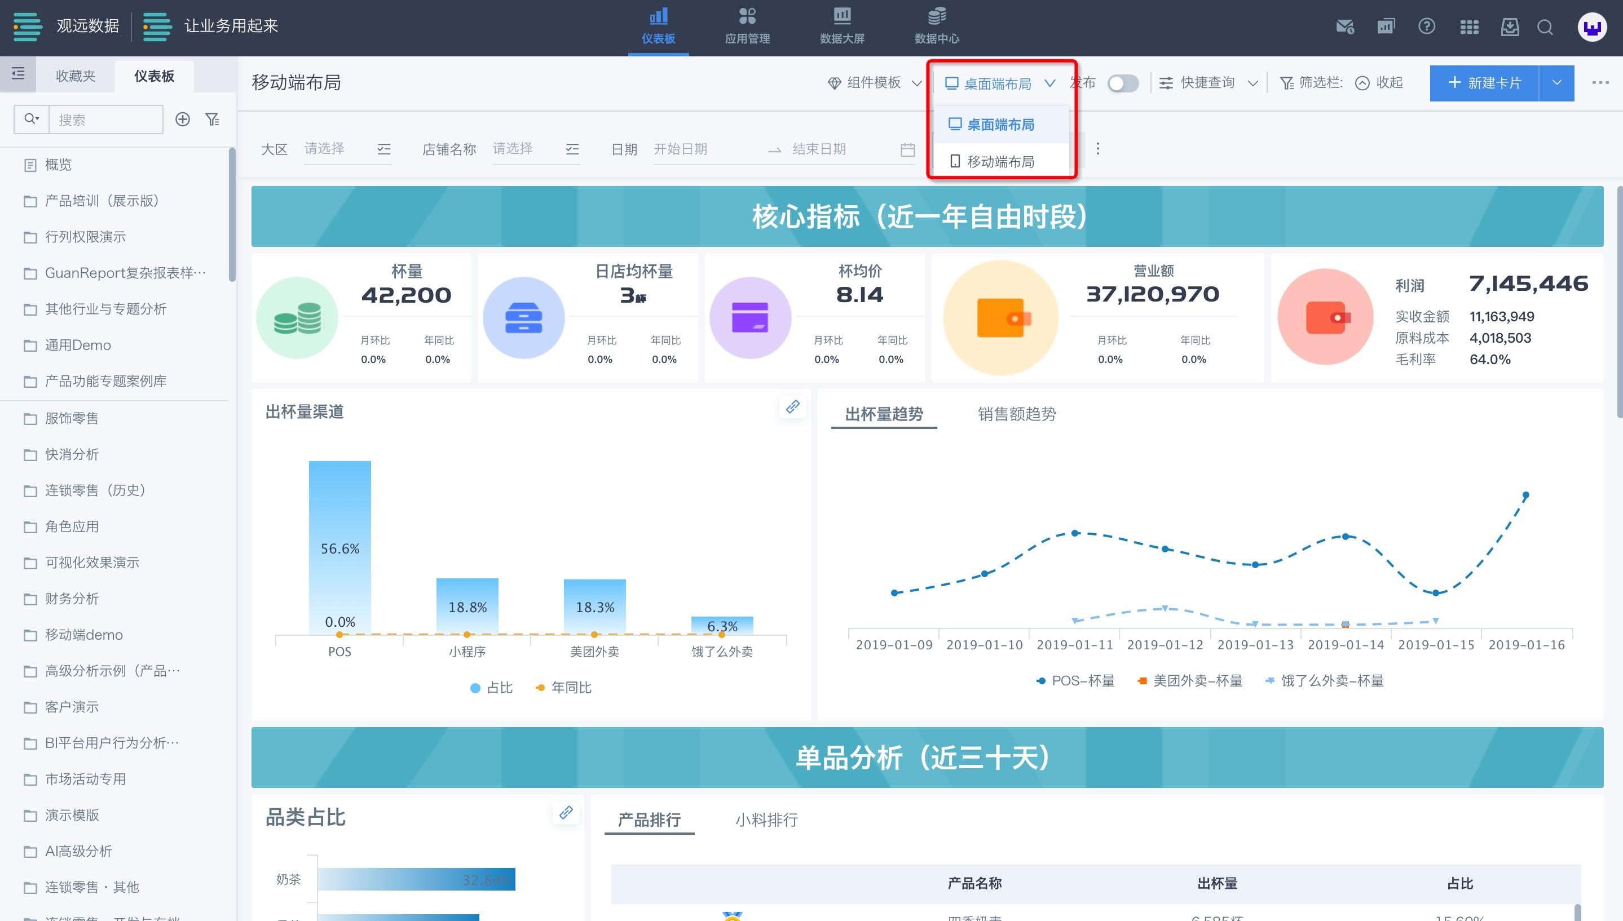
Task: Collapse the left sidebar panel
Action: coord(19,74)
